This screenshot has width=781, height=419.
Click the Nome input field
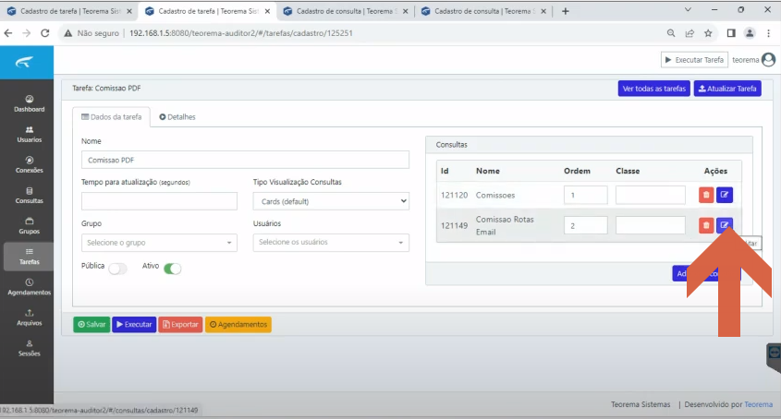click(x=245, y=160)
